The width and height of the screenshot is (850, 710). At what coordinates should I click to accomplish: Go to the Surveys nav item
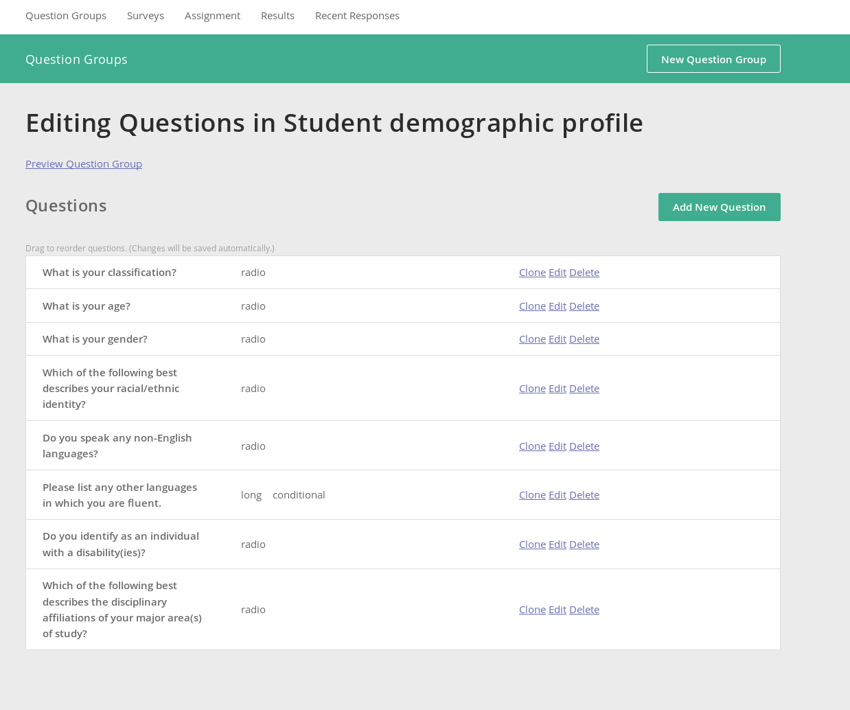click(x=146, y=15)
